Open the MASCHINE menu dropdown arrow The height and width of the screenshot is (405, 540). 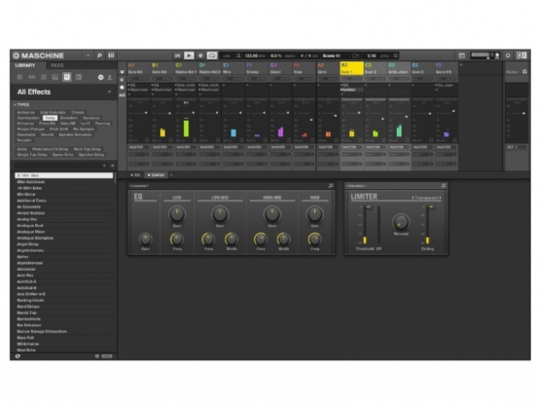(x=89, y=55)
